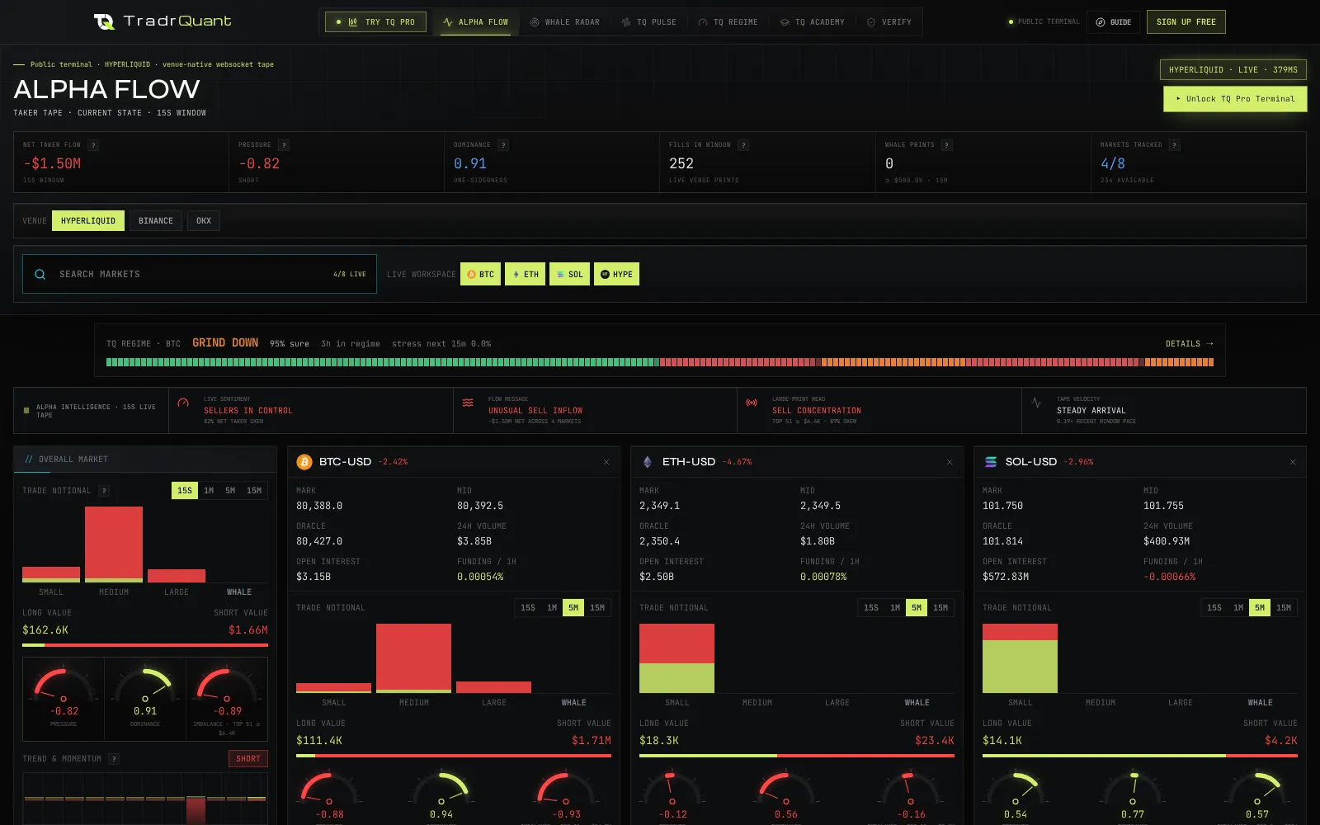Open help icon next to Pressure

coord(284,145)
